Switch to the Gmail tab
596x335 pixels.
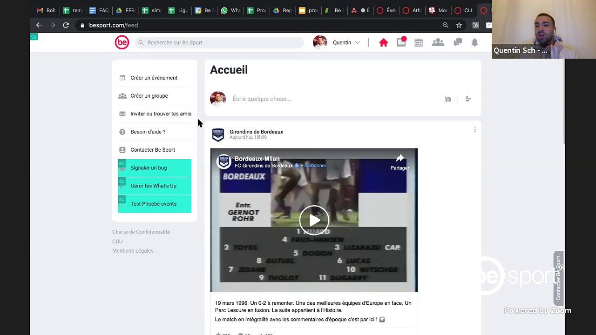tap(46, 10)
